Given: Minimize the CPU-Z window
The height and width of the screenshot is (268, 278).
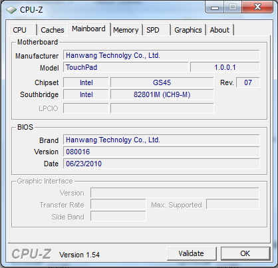Looking at the screenshot, I should 215,7.
